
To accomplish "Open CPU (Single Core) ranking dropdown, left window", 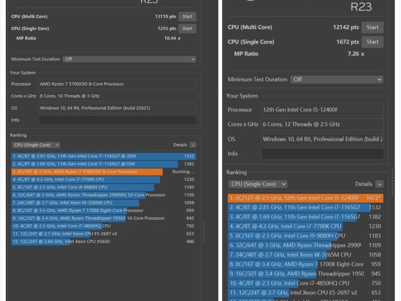I will click(x=36, y=145).
